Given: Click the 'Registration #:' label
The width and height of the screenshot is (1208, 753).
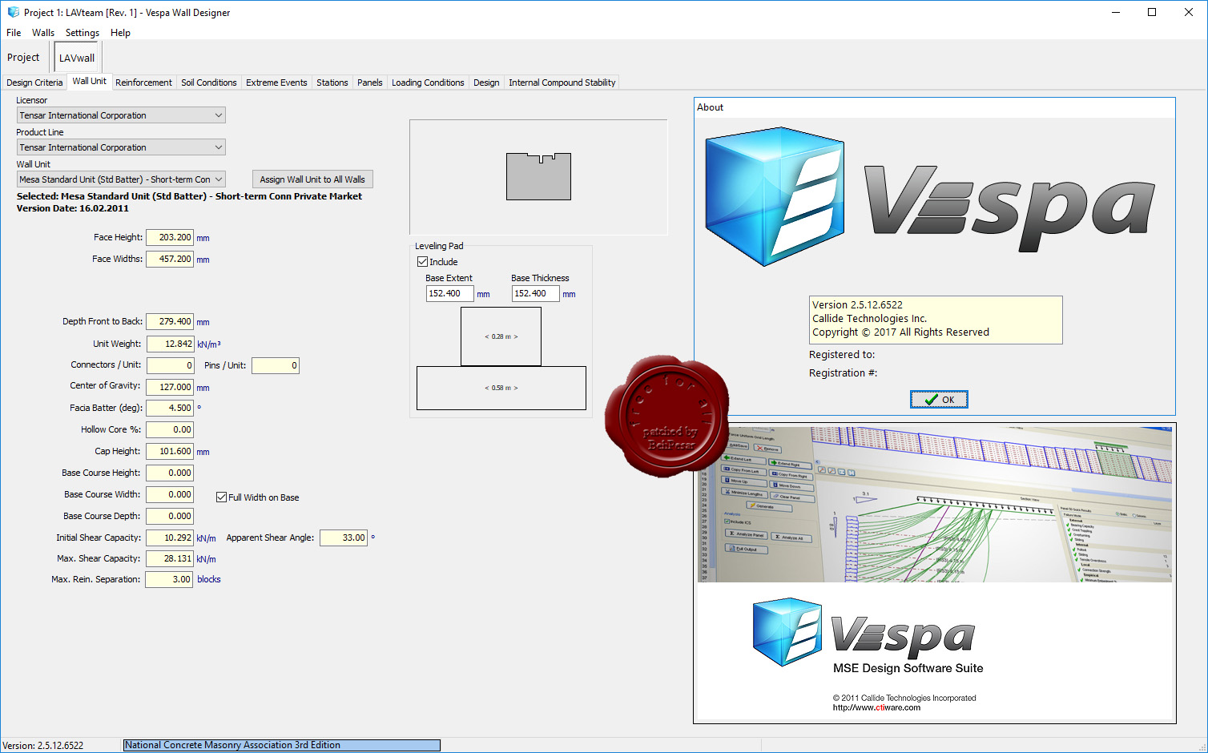Looking at the screenshot, I should click(843, 373).
